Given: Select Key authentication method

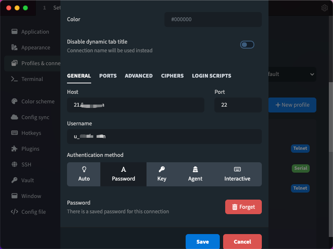Looking at the screenshot, I should coord(162,174).
